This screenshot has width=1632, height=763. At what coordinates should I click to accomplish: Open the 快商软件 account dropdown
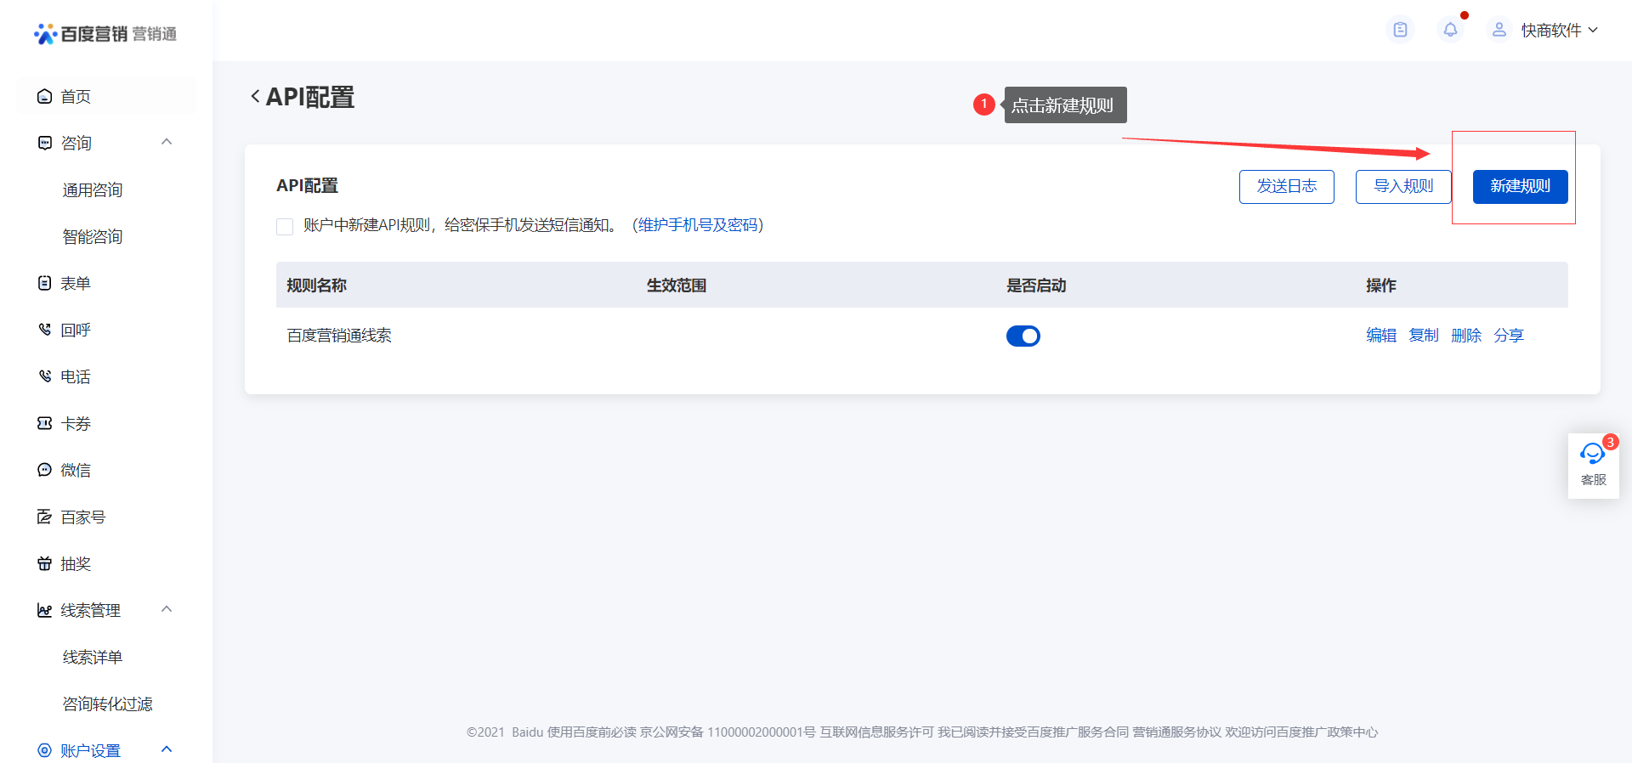coord(1559,30)
